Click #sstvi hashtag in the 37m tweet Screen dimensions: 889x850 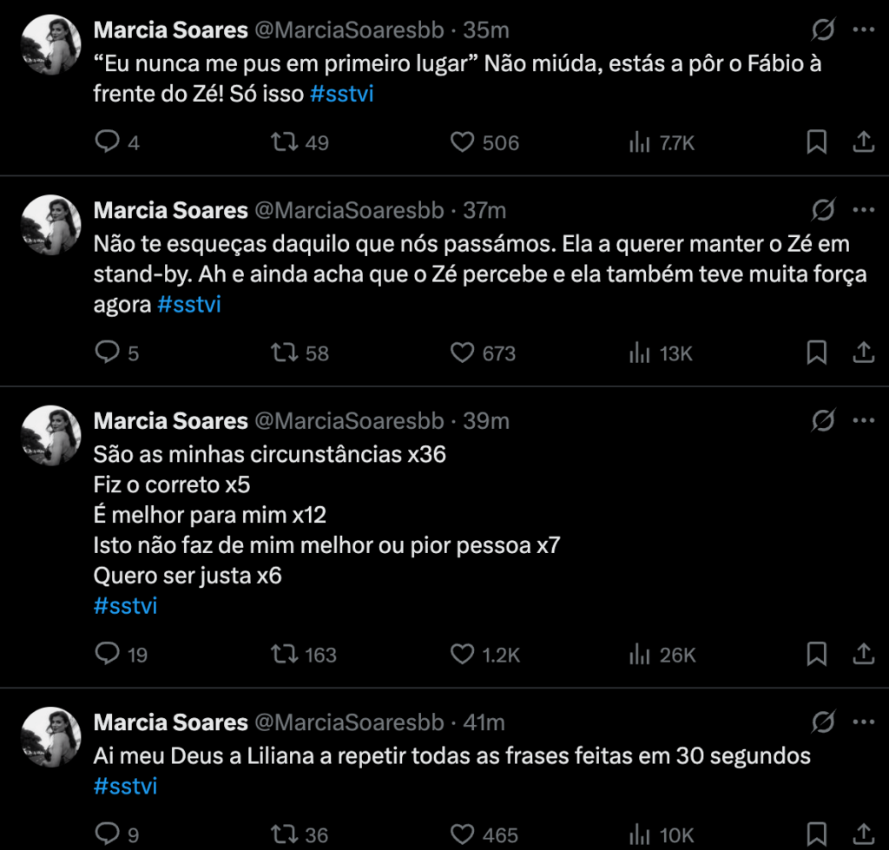(x=189, y=305)
